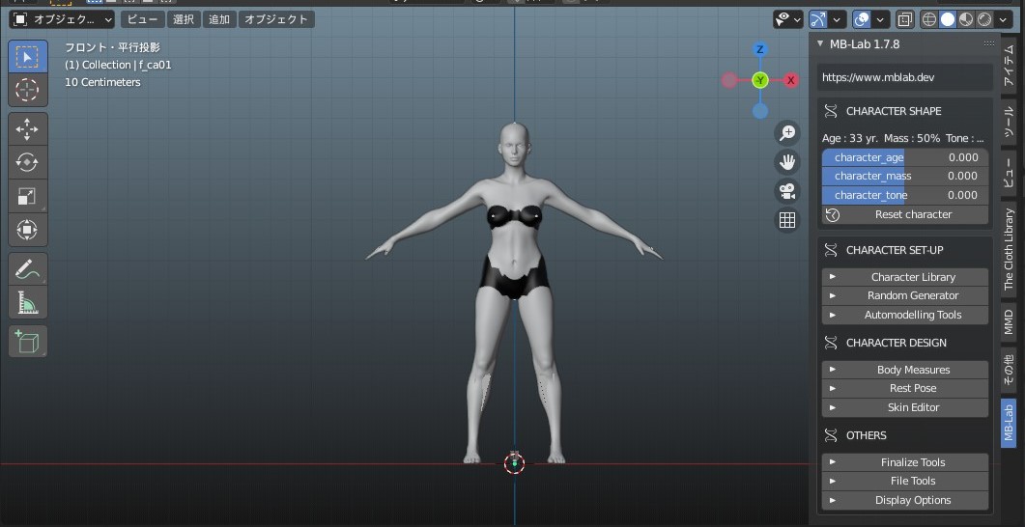
Task: Switch to the MMD sidebar tab
Action: coord(1010,322)
